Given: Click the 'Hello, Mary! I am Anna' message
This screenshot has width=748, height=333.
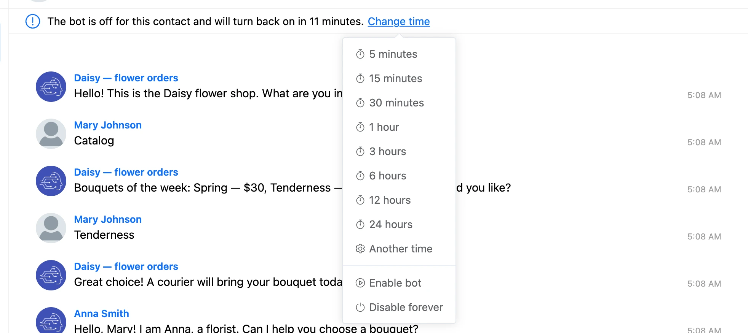Looking at the screenshot, I should pos(246,328).
